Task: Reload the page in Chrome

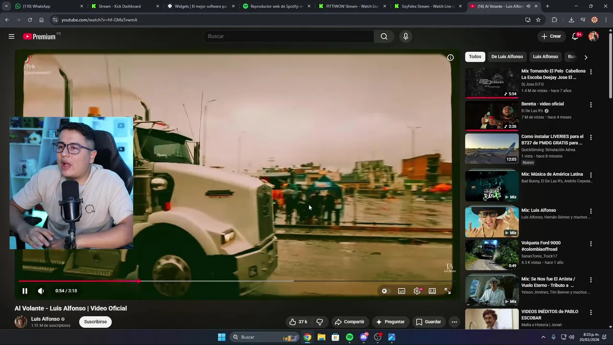Action: coord(30,20)
